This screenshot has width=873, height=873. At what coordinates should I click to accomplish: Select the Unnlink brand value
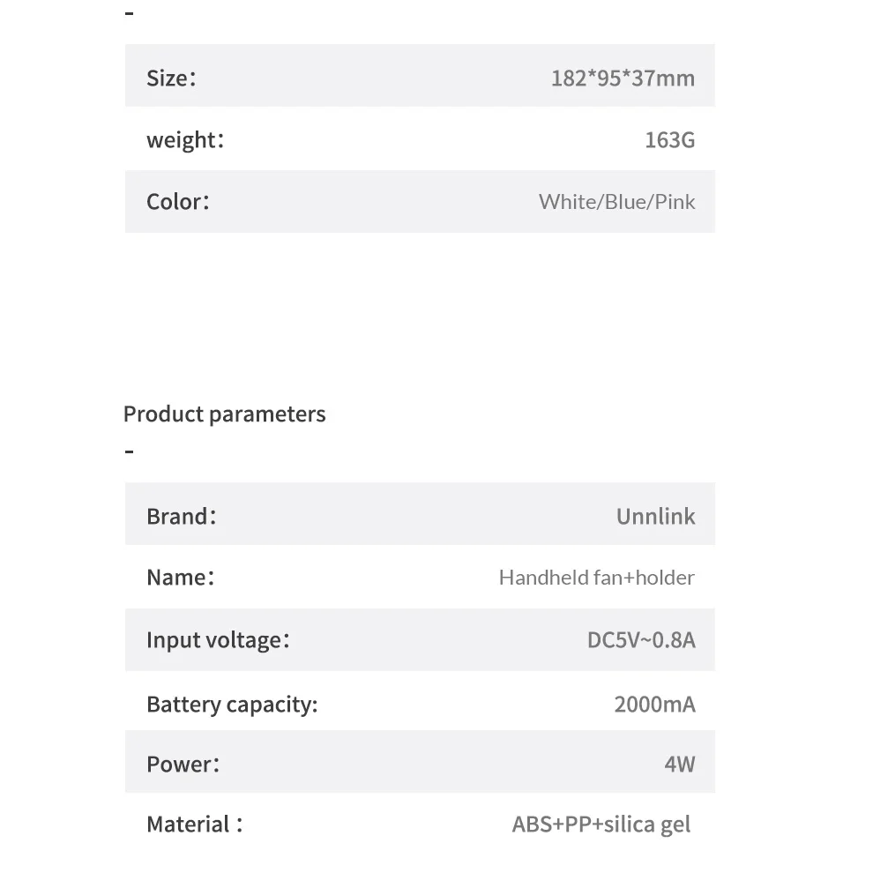point(655,516)
